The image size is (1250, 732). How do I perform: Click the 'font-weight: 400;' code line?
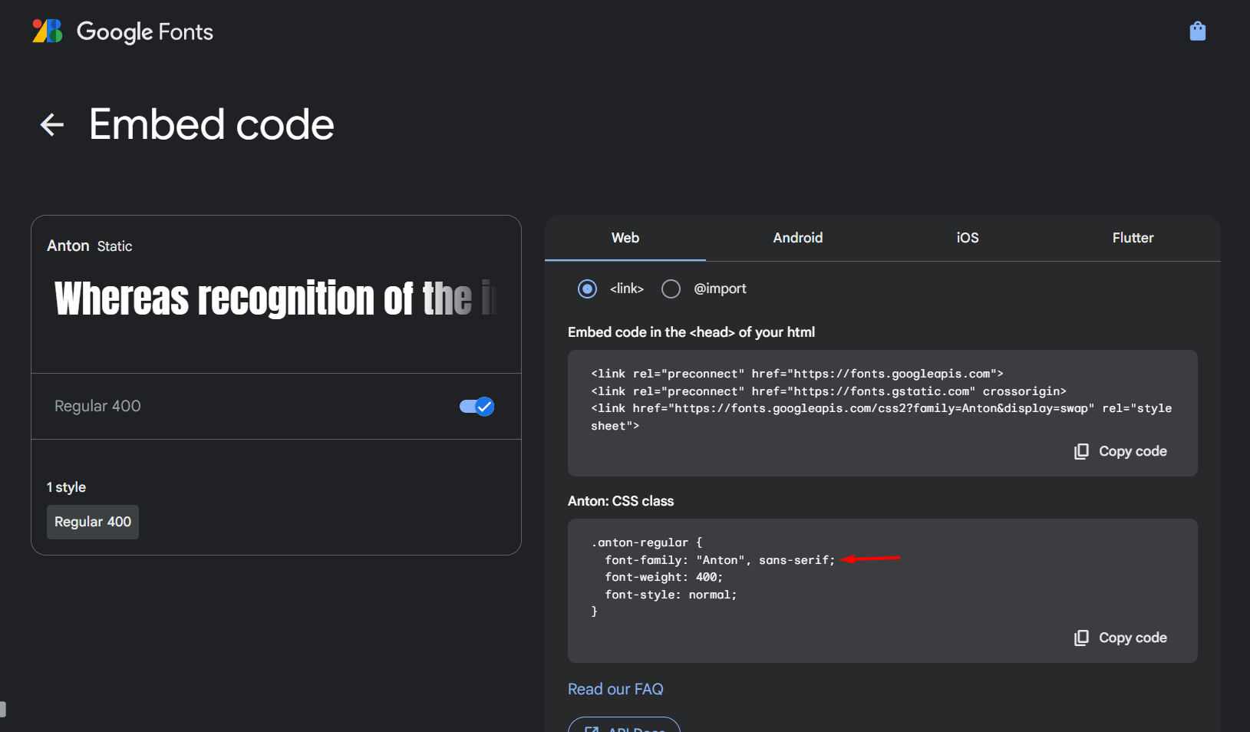click(664, 577)
